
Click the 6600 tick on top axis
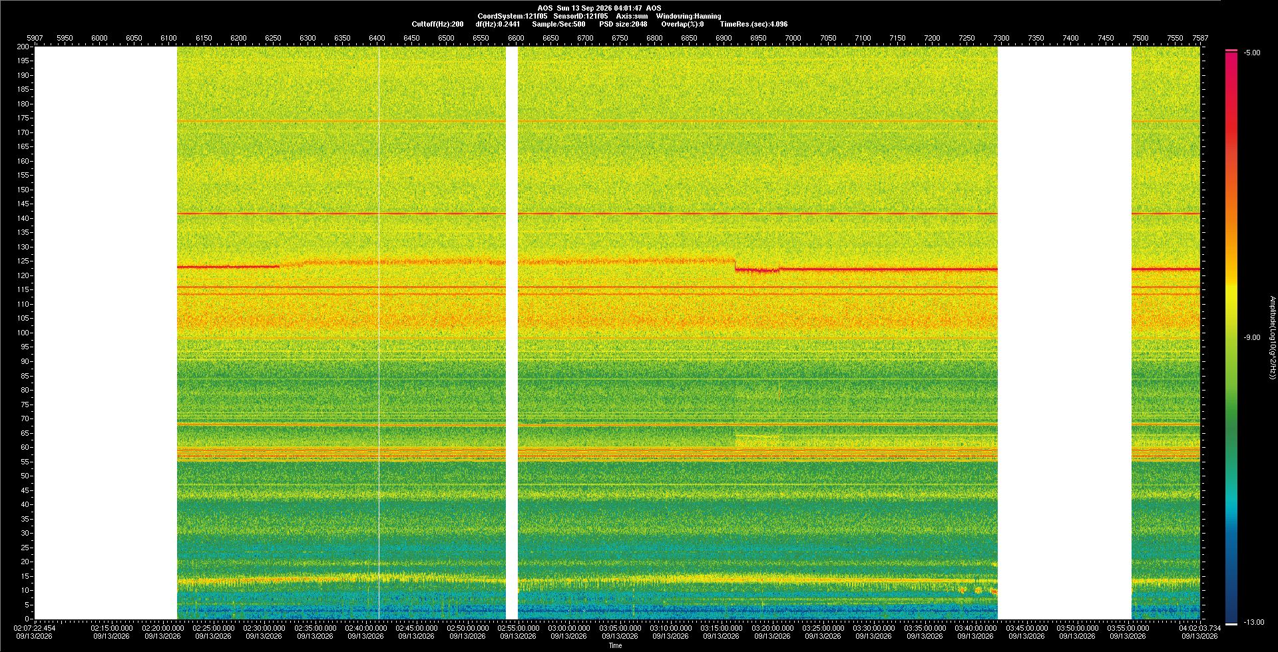(x=516, y=38)
